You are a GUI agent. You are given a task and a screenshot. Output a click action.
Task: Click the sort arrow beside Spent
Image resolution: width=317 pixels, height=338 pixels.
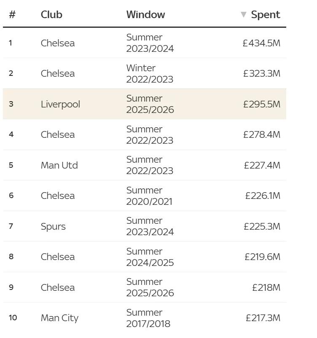pyautogui.click(x=243, y=15)
